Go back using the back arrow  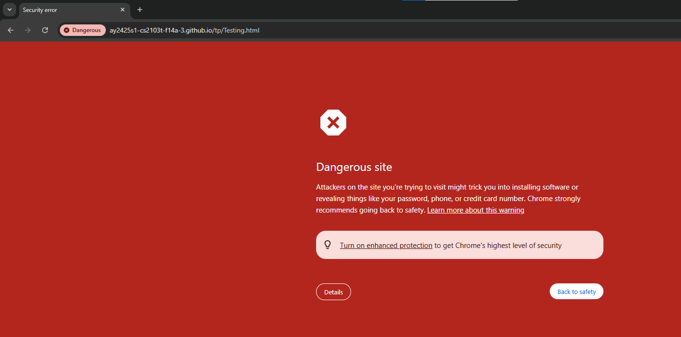pos(11,30)
